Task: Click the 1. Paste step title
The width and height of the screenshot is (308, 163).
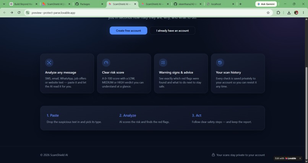Action: [x=53, y=115]
